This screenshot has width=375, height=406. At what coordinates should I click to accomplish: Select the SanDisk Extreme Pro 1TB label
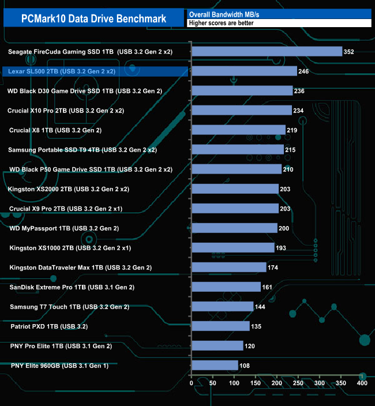coord(72,287)
